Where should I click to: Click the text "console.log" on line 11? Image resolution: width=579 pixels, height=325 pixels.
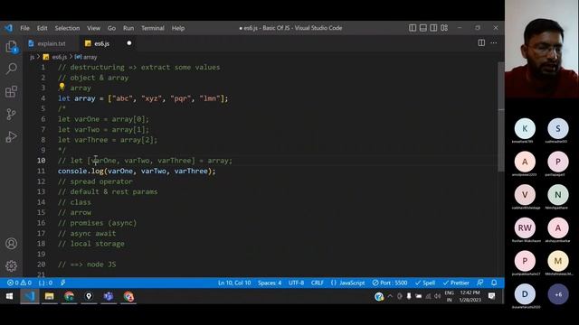pos(81,171)
